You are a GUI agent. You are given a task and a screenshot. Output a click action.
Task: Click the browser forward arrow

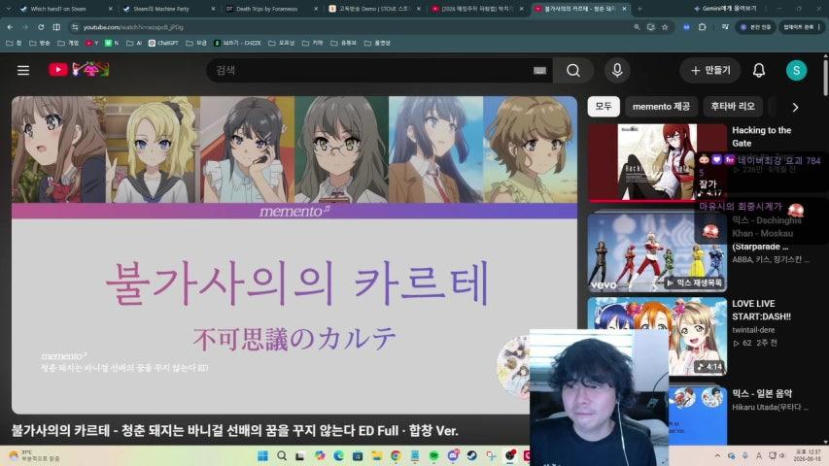coord(25,27)
